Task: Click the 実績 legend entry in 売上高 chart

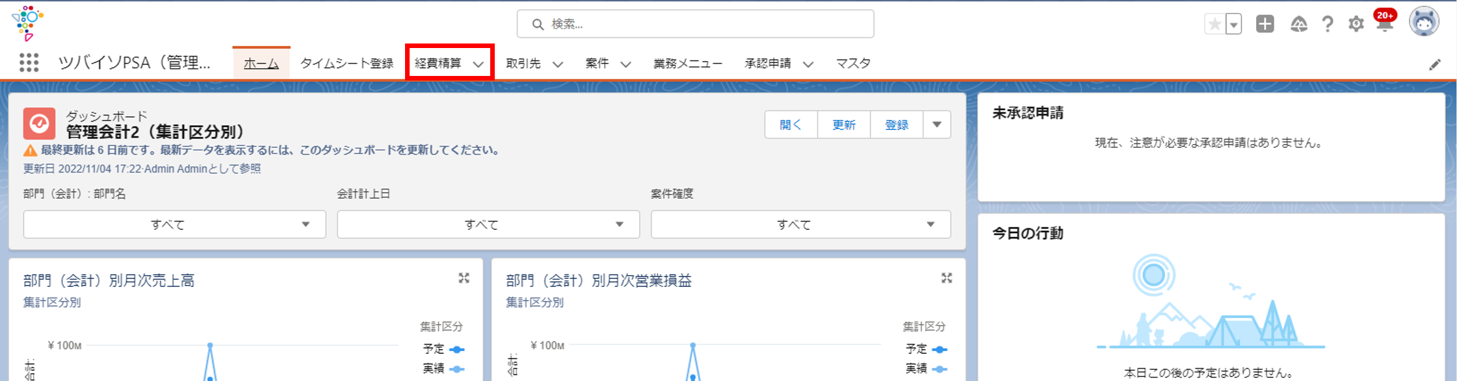Action: pyautogui.click(x=443, y=369)
